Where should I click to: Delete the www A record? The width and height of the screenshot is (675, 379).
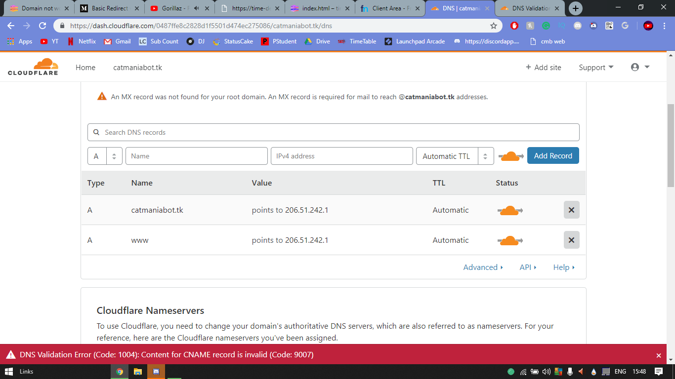(x=571, y=240)
